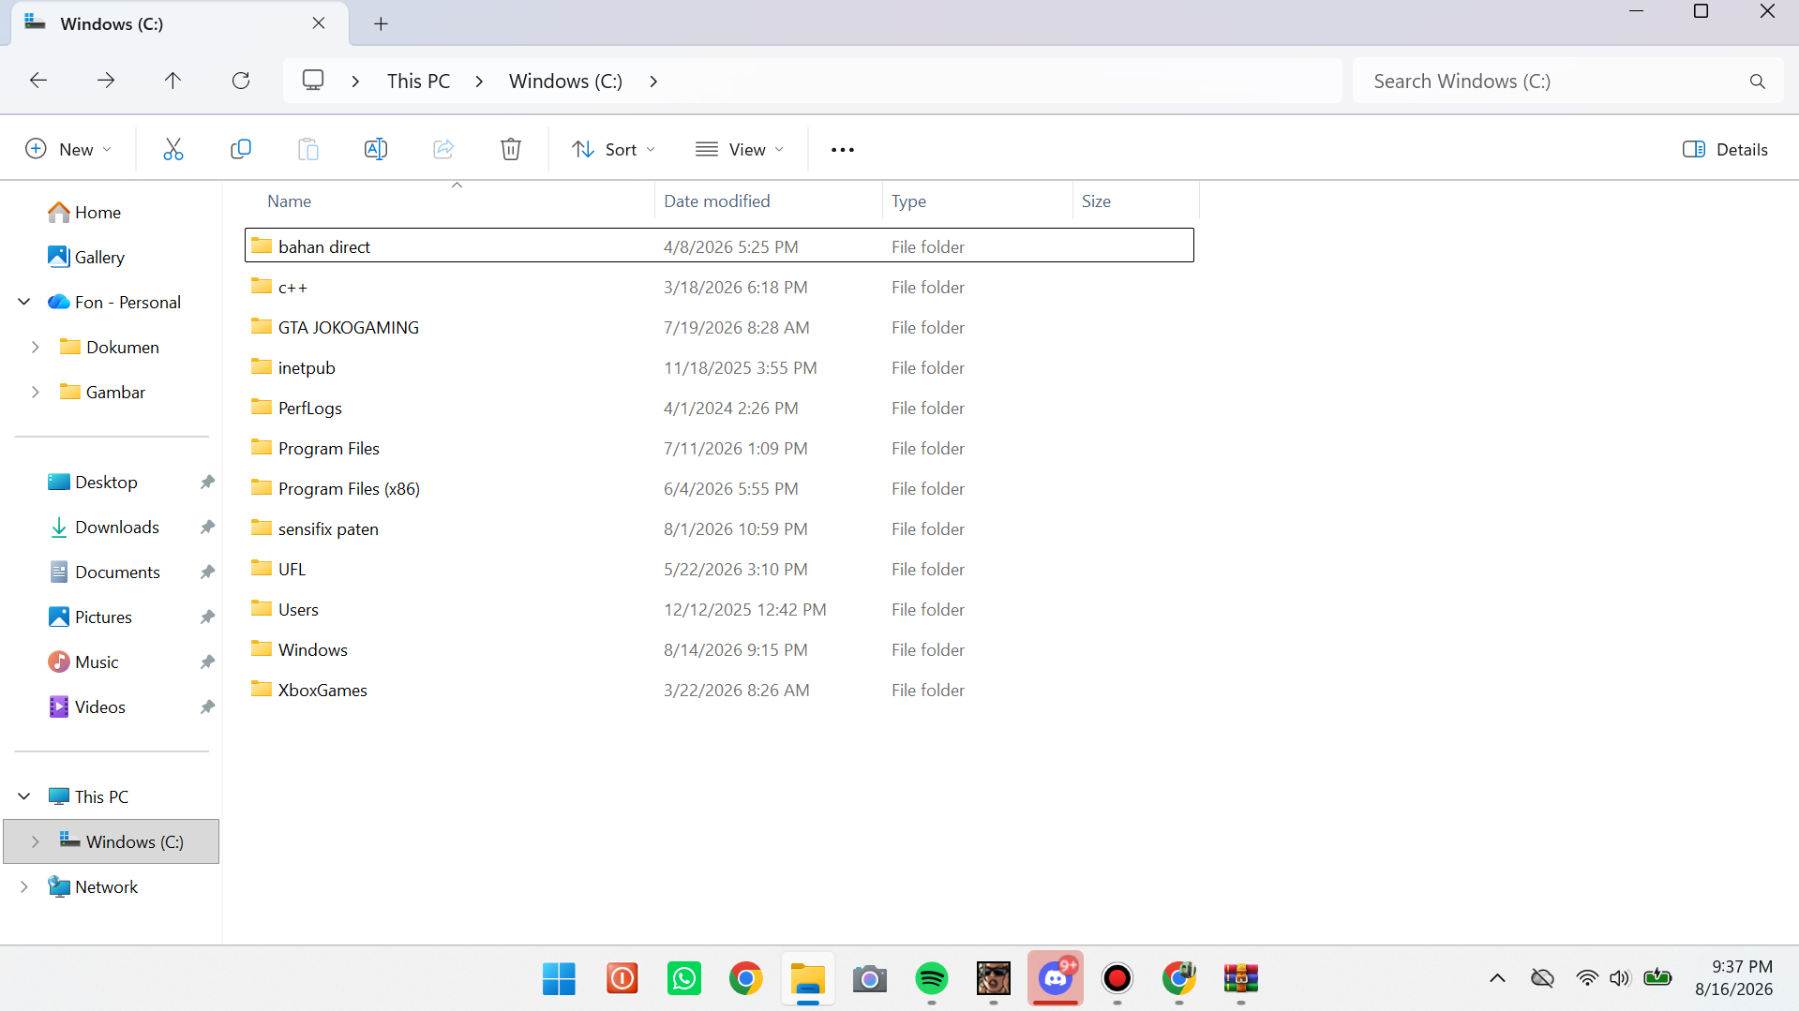Open the clock and date flyout

click(x=1733, y=978)
